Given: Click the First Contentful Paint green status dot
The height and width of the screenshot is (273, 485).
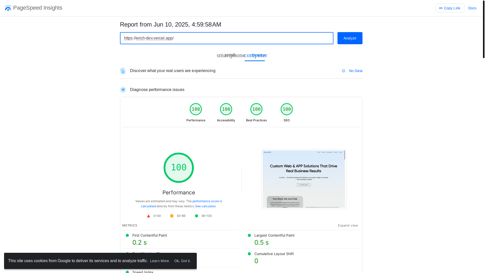Looking at the screenshot, I should (127, 235).
